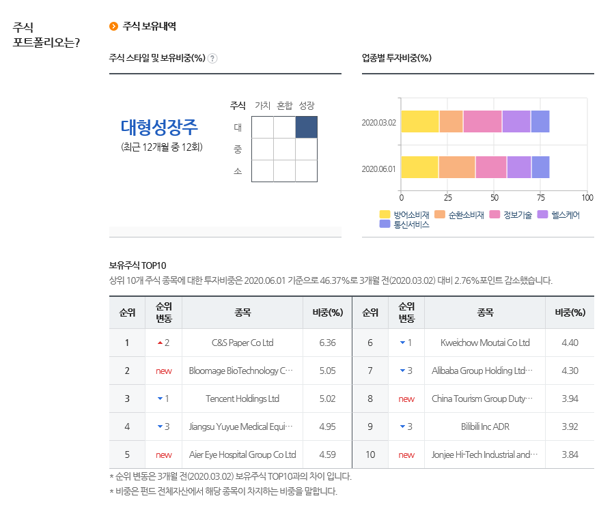Click the 5.05 weight value

(x=327, y=371)
